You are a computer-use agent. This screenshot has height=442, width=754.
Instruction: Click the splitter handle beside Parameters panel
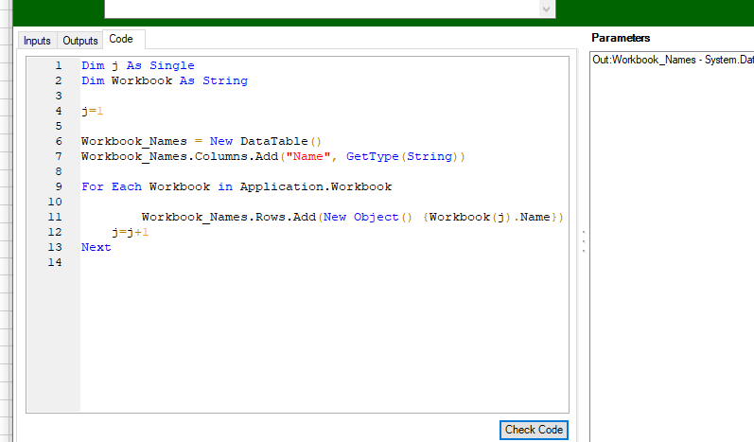click(x=584, y=241)
